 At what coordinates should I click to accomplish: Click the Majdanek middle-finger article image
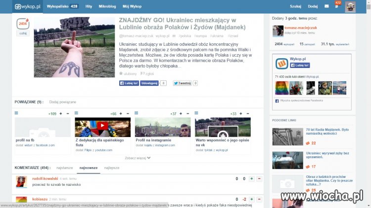(74, 47)
